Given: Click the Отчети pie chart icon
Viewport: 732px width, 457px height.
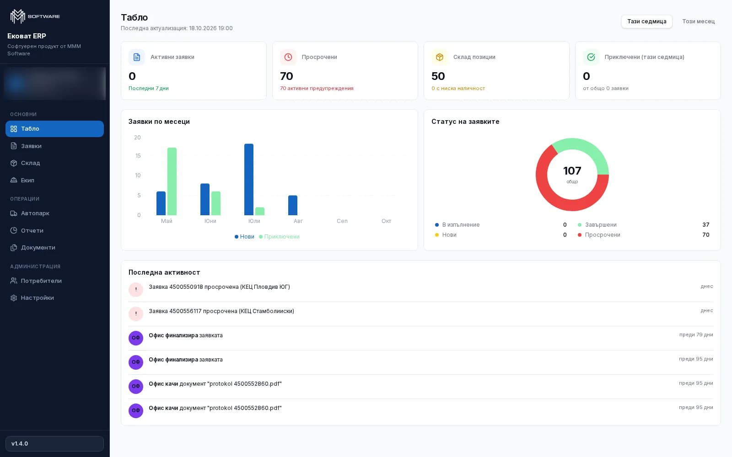Looking at the screenshot, I should [x=14, y=231].
